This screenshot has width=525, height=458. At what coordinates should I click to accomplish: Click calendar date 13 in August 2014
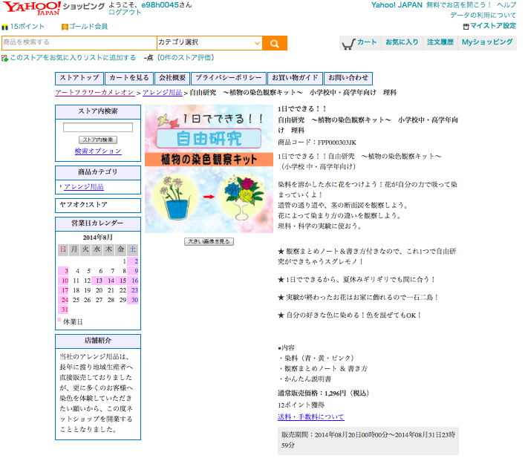[99, 281]
